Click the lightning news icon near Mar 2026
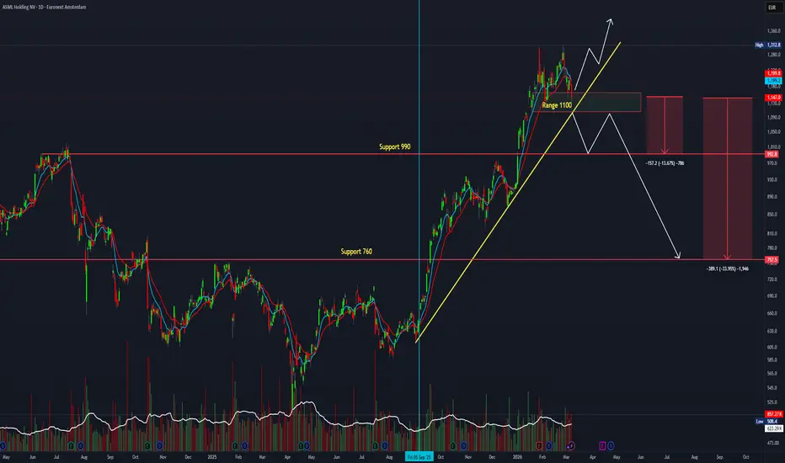785x463 pixels. [571, 445]
